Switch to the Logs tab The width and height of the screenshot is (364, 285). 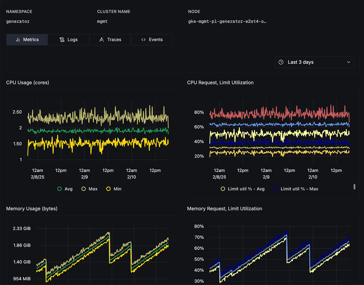pyautogui.click(x=69, y=39)
